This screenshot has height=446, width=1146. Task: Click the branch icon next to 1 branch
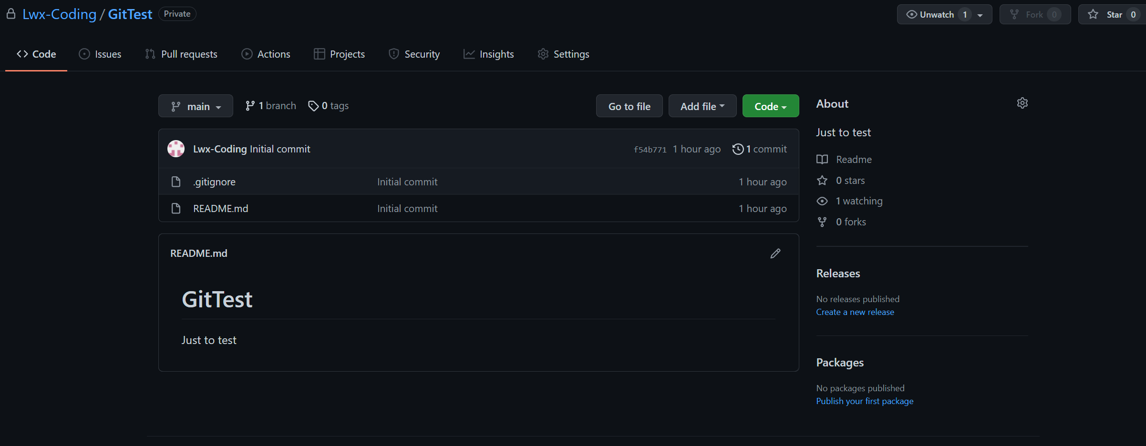click(x=250, y=106)
